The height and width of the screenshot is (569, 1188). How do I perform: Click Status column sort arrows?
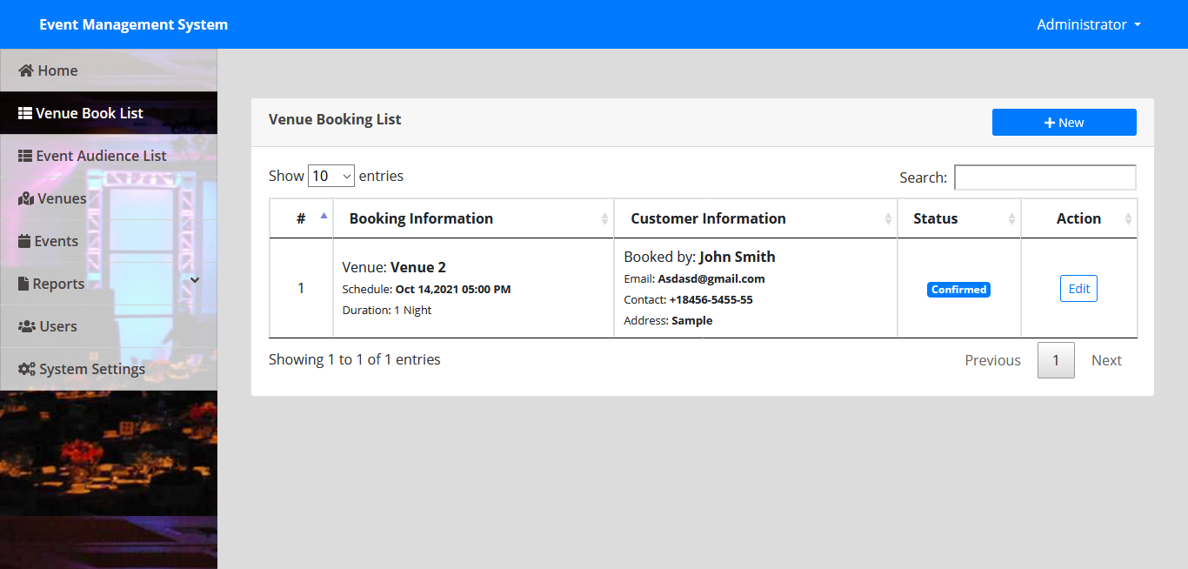coord(1012,219)
